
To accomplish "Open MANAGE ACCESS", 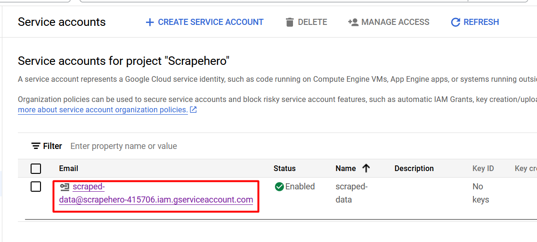I will (x=389, y=22).
